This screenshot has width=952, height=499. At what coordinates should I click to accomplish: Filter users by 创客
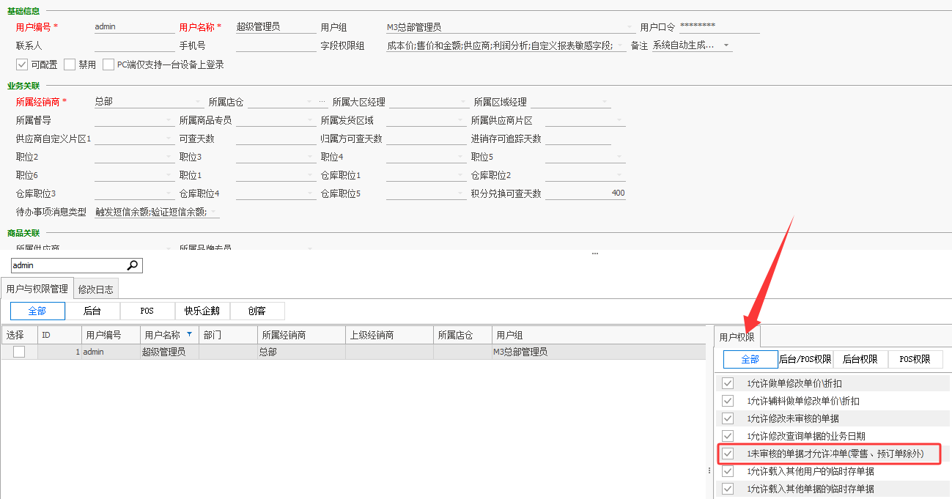[x=257, y=311]
